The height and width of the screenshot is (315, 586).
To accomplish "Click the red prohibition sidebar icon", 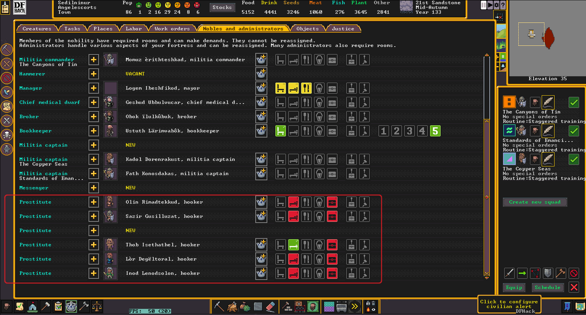I will (x=7, y=78).
